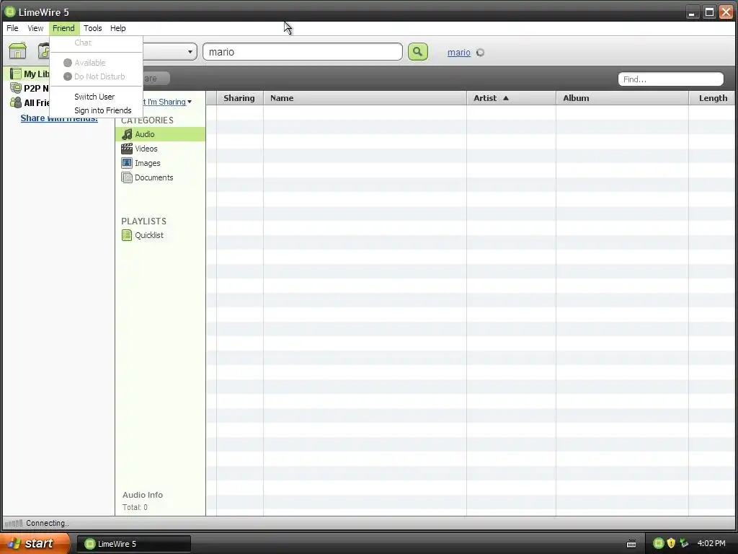Click the Videos clapperboard icon
This screenshot has height=554, width=738.
pyautogui.click(x=127, y=149)
